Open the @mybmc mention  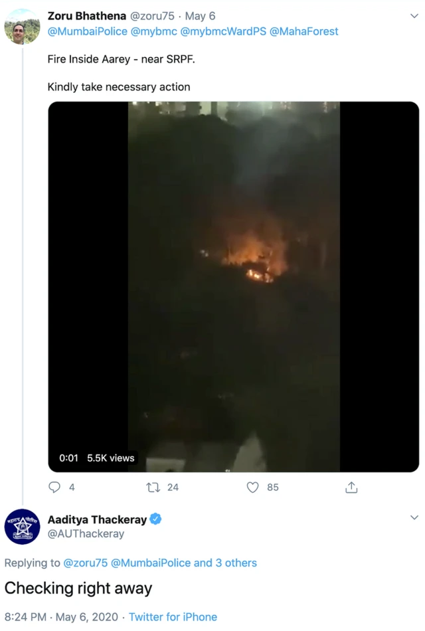(154, 31)
